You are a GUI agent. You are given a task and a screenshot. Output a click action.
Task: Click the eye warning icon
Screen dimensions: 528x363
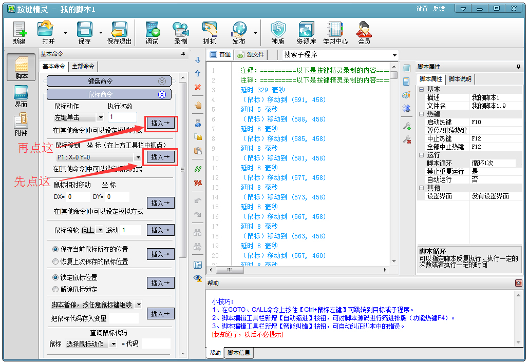pos(198,278)
